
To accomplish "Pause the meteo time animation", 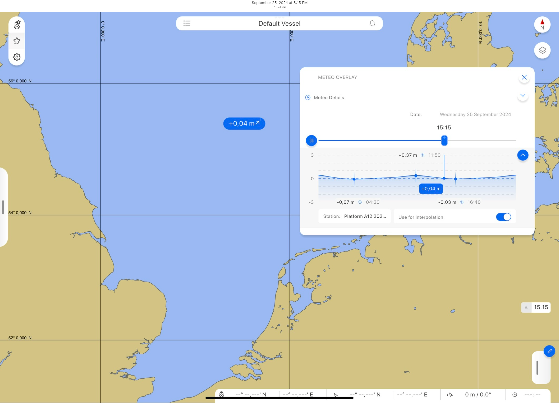I will [311, 141].
